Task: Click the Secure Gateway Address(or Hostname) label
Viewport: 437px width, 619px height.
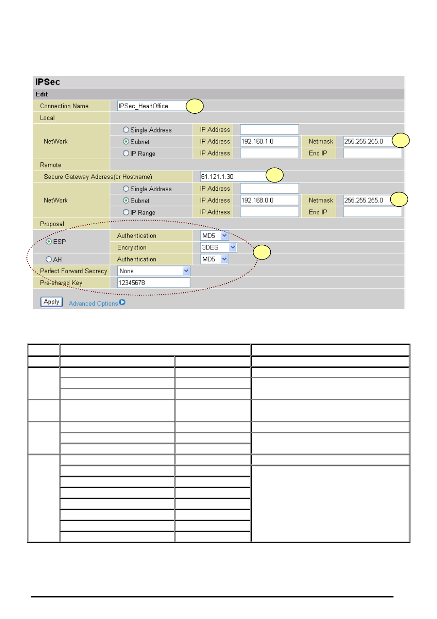Action: click(x=98, y=177)
